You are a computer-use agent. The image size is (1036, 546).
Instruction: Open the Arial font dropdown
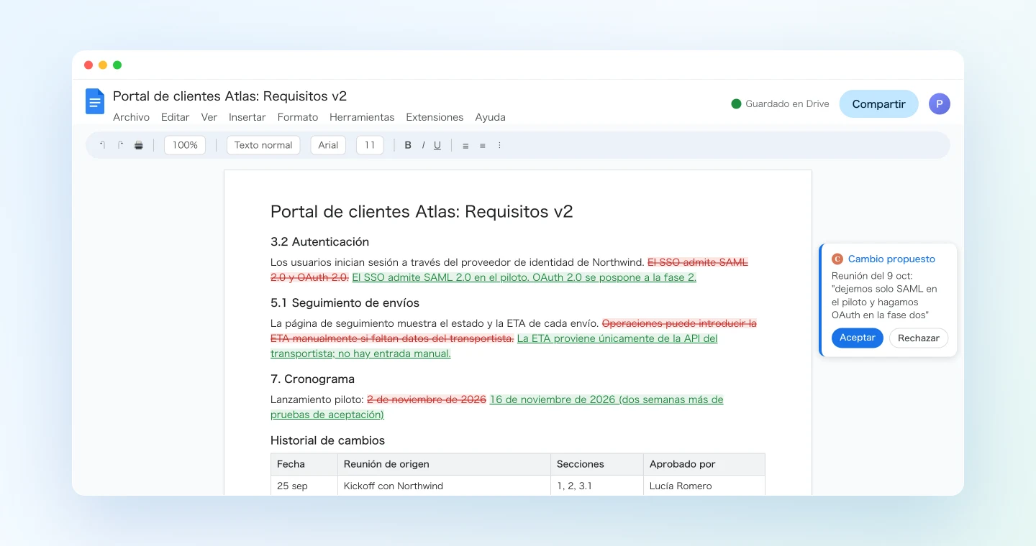[328, 145]
